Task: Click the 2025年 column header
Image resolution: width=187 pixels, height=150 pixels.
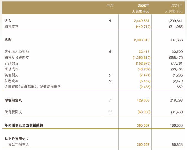Action: [143, 6]
